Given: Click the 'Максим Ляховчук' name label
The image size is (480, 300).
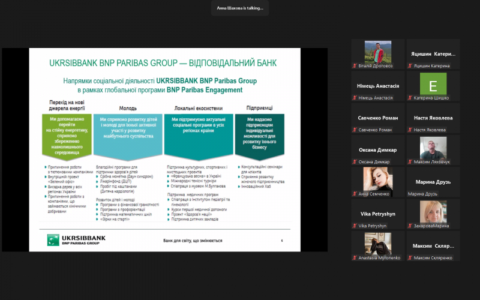Looking at the screenshot, I should tap(431, 162).
